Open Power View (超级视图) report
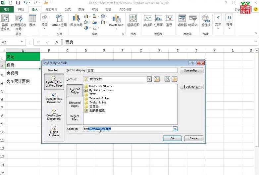259x175 pixels. (x=133, y=21)
